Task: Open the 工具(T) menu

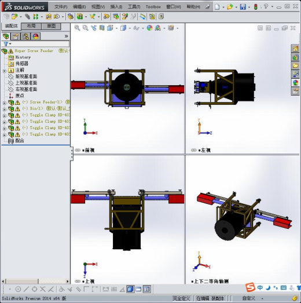Action: coord(134,7)
